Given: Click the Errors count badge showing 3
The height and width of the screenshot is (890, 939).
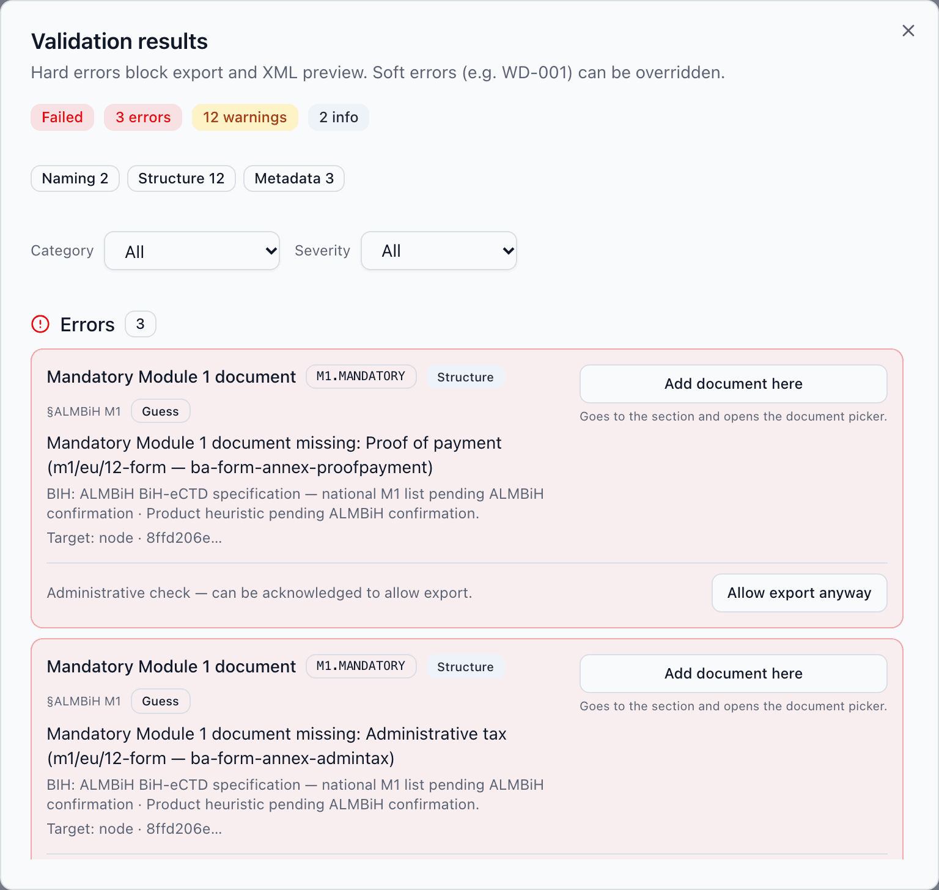Looking at the screenshot, I should pyautogui.click(x=141, y=324).
